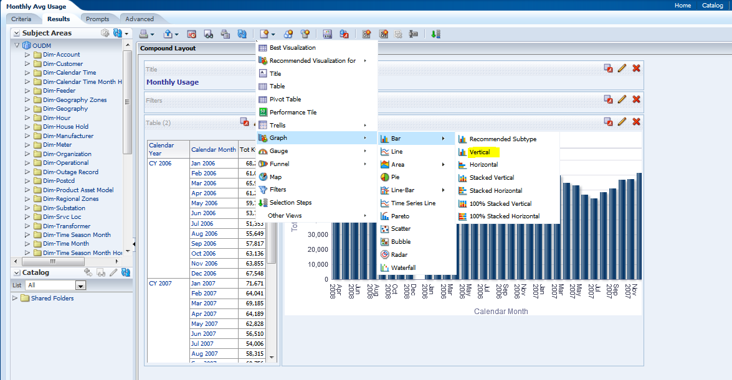Open the Catalog List dropdown

tap(80, 285)
